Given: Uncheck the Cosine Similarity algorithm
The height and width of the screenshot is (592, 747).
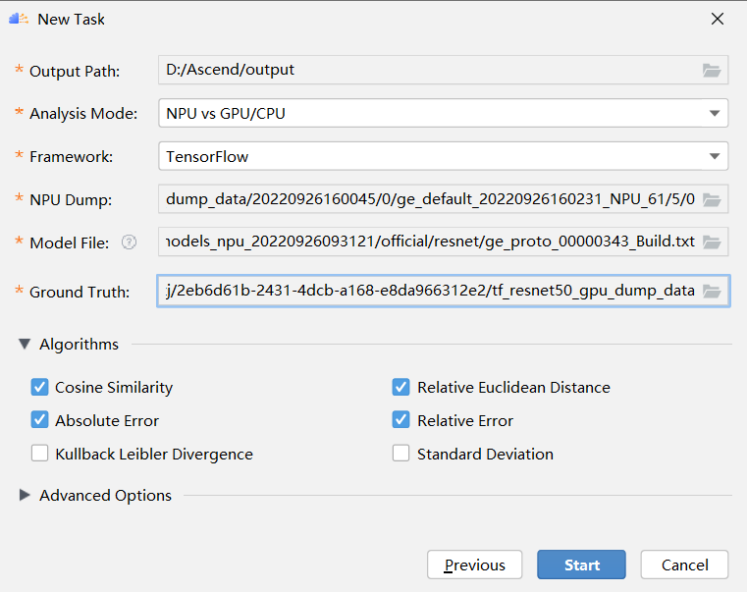Looking at the screenshot, I should tap(39, 387).
